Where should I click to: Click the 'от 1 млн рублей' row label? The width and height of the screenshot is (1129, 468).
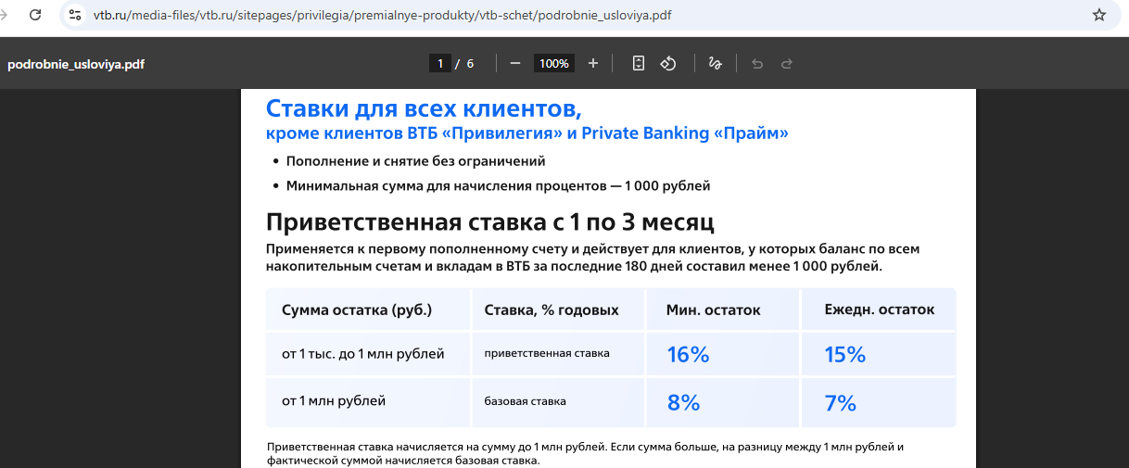click(x=334, y=401)
